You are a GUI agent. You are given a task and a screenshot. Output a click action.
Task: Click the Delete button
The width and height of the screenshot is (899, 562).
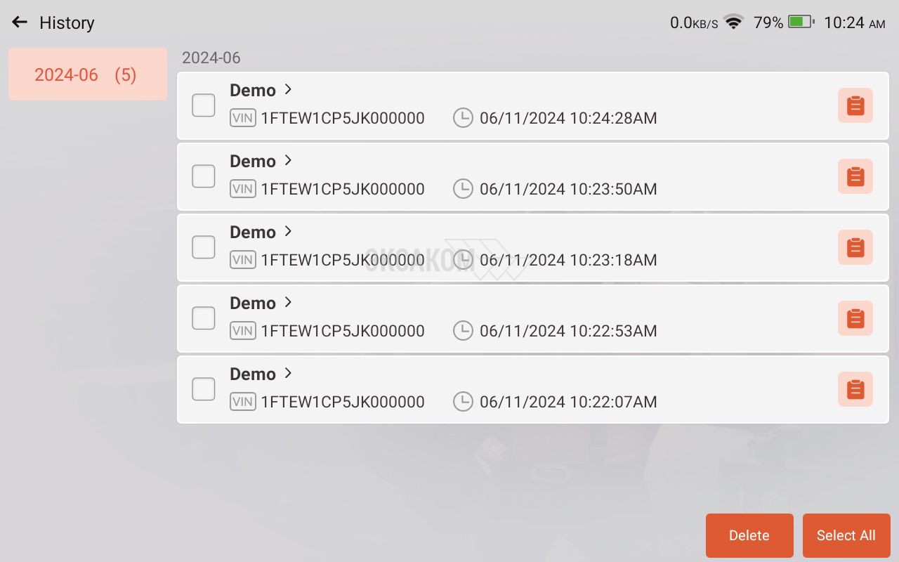(x=749, y=535)
